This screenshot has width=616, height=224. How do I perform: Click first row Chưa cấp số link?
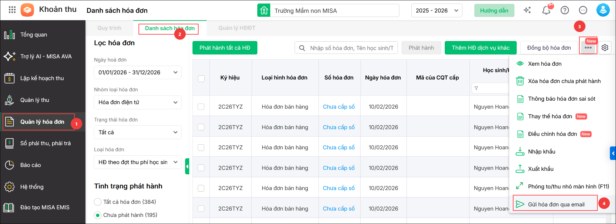pyautogui.click(x=339, y=107)
